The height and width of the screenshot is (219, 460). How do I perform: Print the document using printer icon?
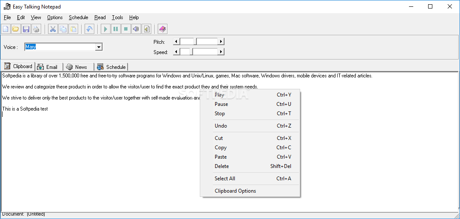tap(36, 29)
